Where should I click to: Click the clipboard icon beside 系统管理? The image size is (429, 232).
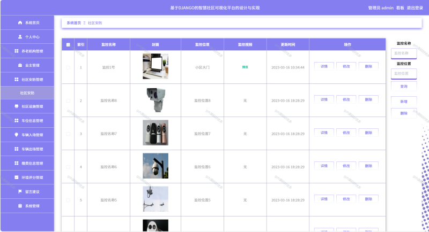(20, 206)
